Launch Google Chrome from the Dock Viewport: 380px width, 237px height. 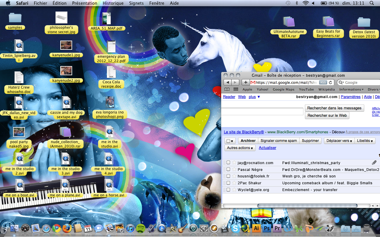tap(57, 228)
